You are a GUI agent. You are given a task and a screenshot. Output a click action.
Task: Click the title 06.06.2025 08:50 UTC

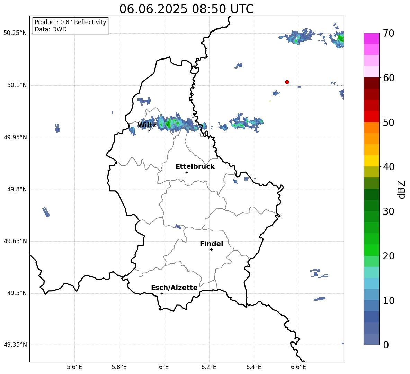coord(186,9)
